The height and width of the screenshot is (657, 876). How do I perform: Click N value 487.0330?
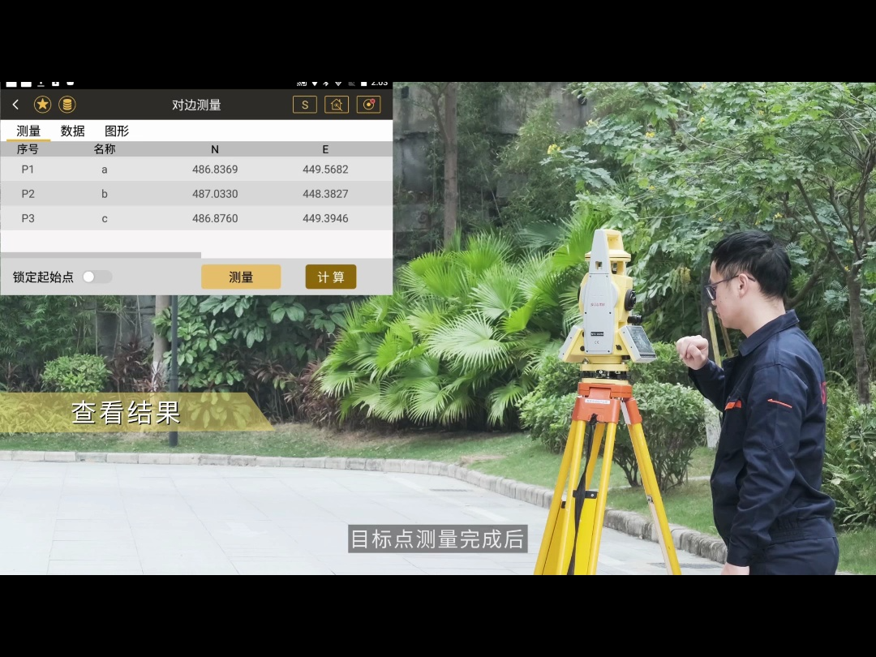coord(215,194)
